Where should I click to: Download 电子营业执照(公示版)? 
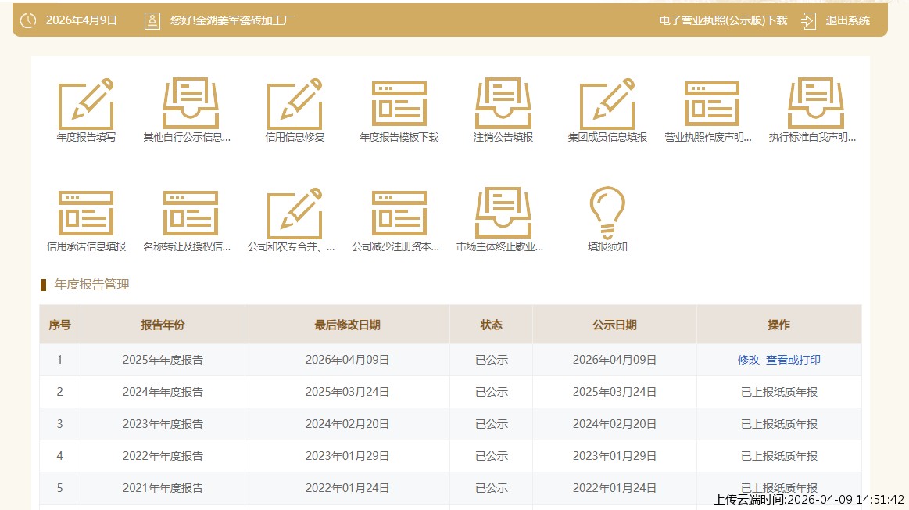point(723,20)
